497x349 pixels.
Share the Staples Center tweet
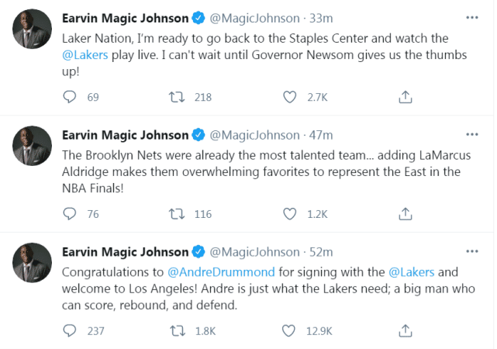click(x=405, y=97)
